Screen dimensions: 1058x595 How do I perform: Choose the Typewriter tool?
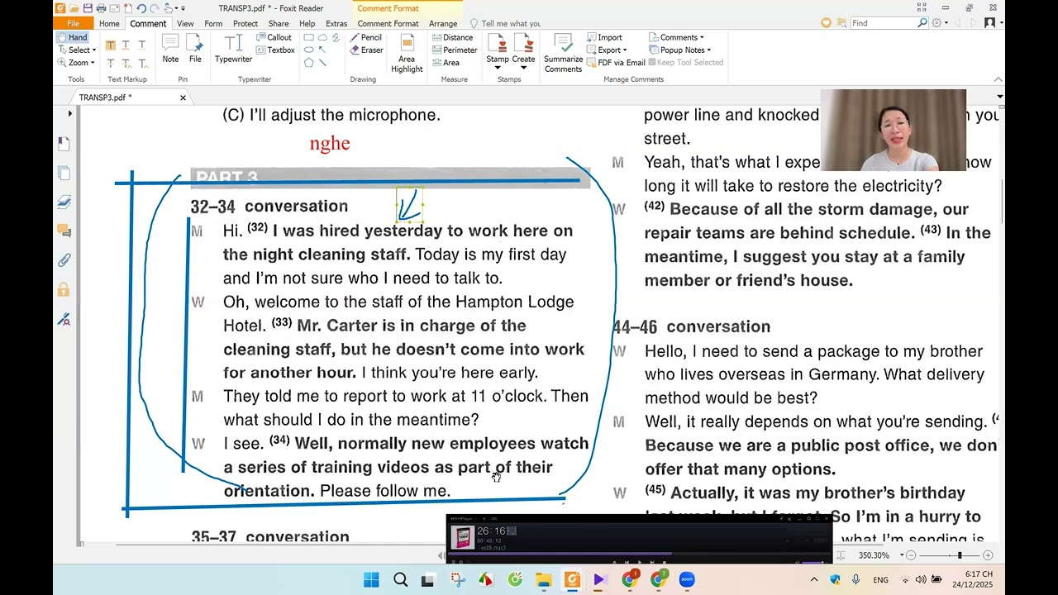(233, 49)
